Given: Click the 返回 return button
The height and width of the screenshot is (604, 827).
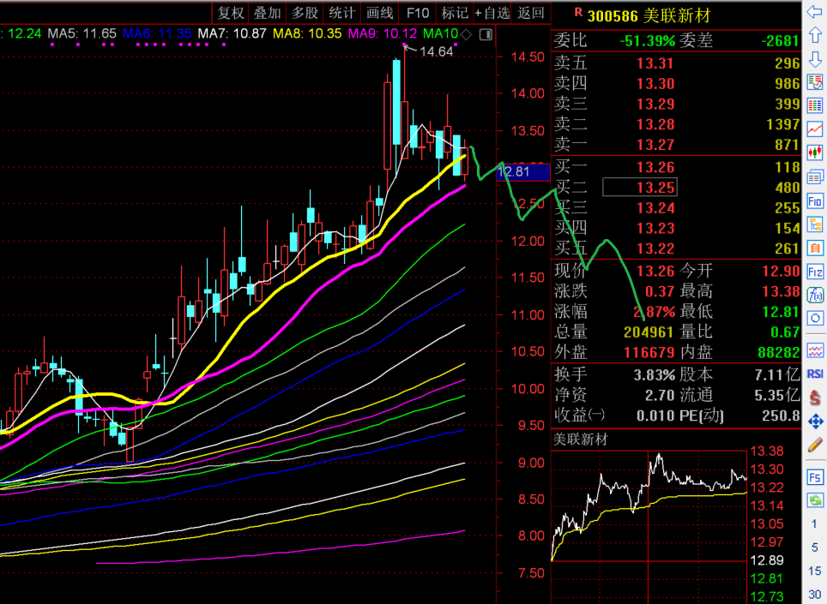Looking at the screenshot, I should click(530, 12).
